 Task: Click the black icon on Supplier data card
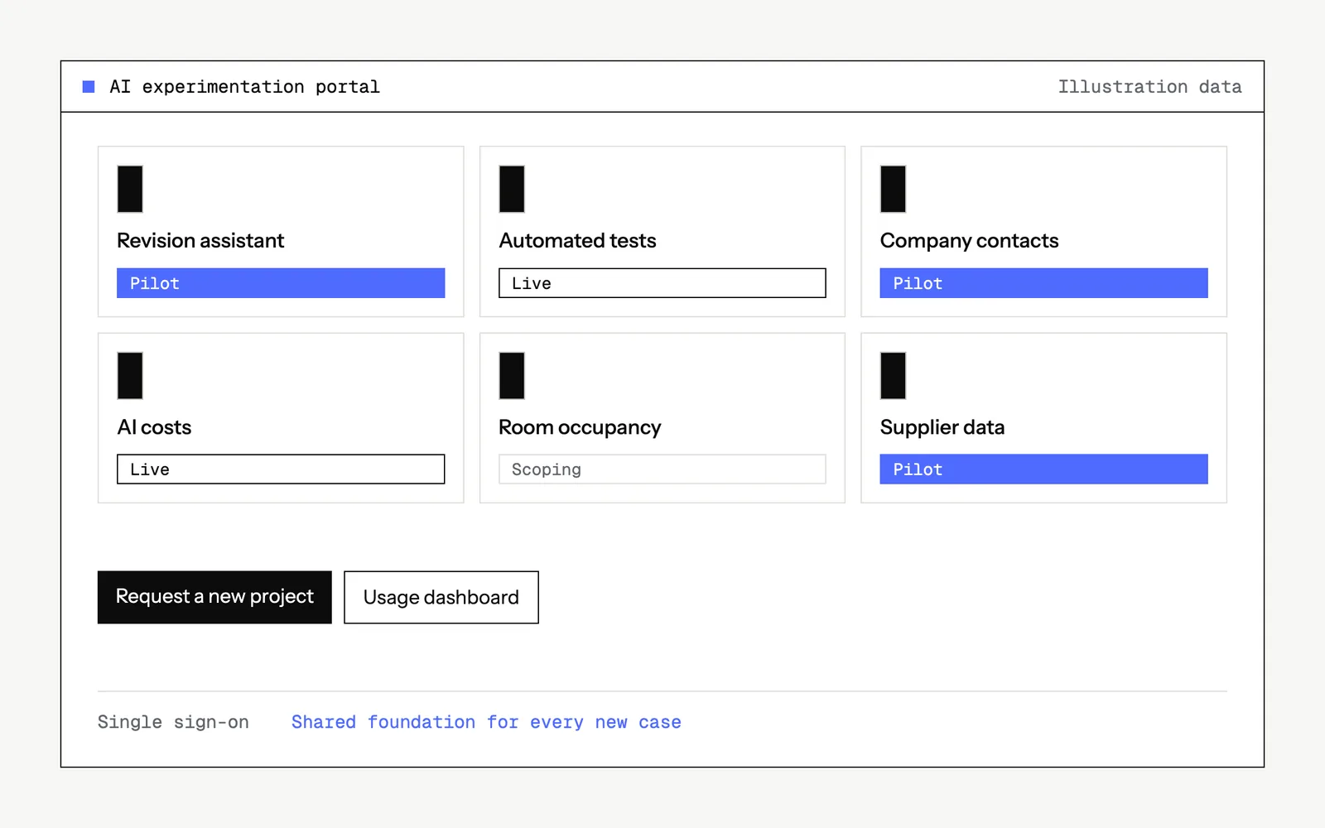coord(893,376)
